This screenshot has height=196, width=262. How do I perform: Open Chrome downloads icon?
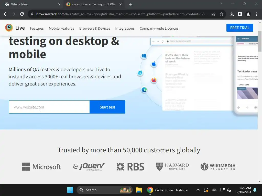coord(232,14)
